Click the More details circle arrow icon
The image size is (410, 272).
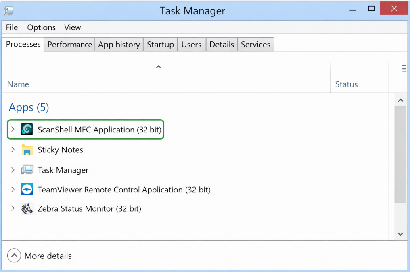point(14,256)
